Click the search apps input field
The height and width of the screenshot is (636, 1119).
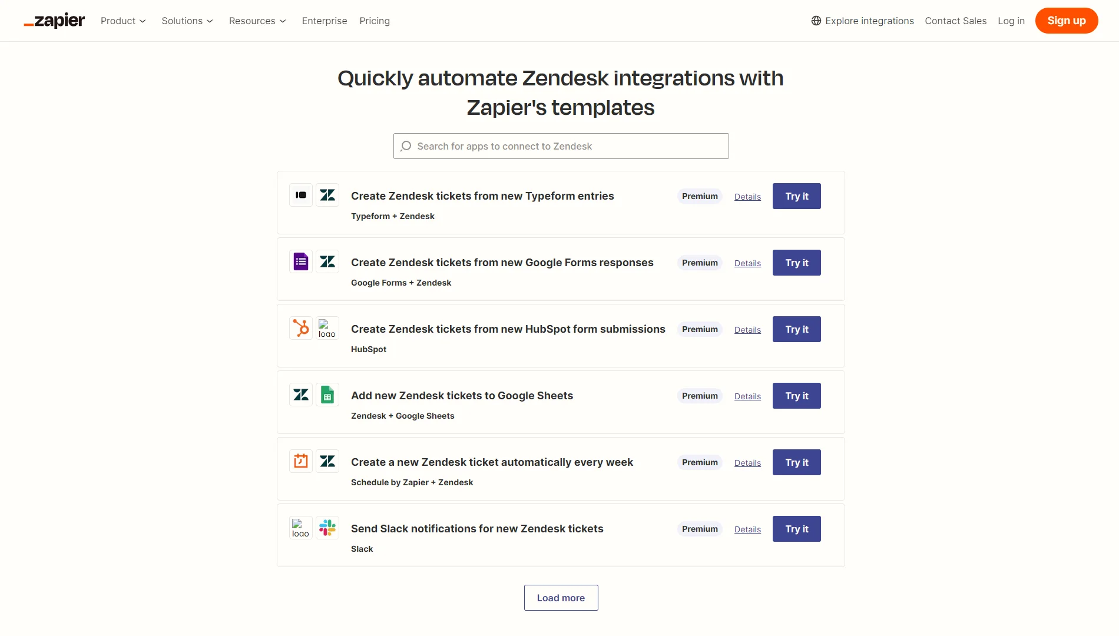[x=561, y=146]
